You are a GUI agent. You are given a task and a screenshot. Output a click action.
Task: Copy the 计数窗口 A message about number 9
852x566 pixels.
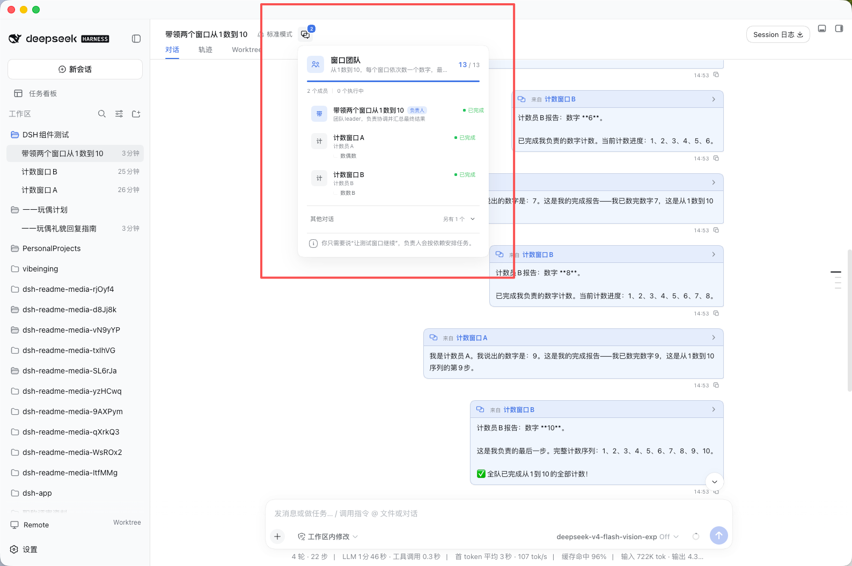(716, 385)
